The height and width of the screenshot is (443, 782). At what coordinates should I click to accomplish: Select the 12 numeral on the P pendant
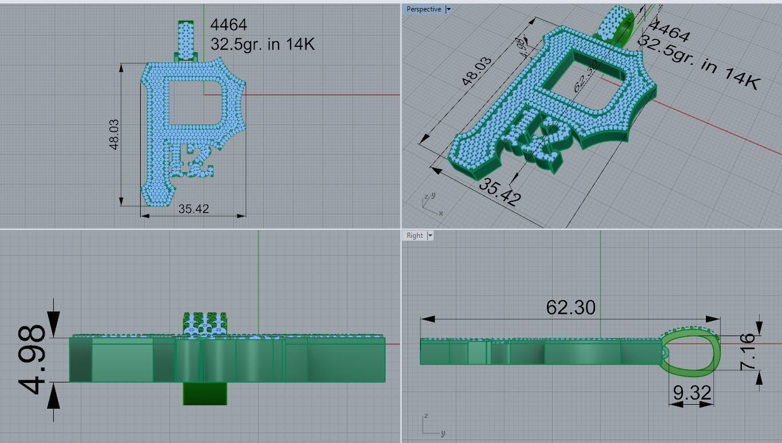[x=192, y=159]
